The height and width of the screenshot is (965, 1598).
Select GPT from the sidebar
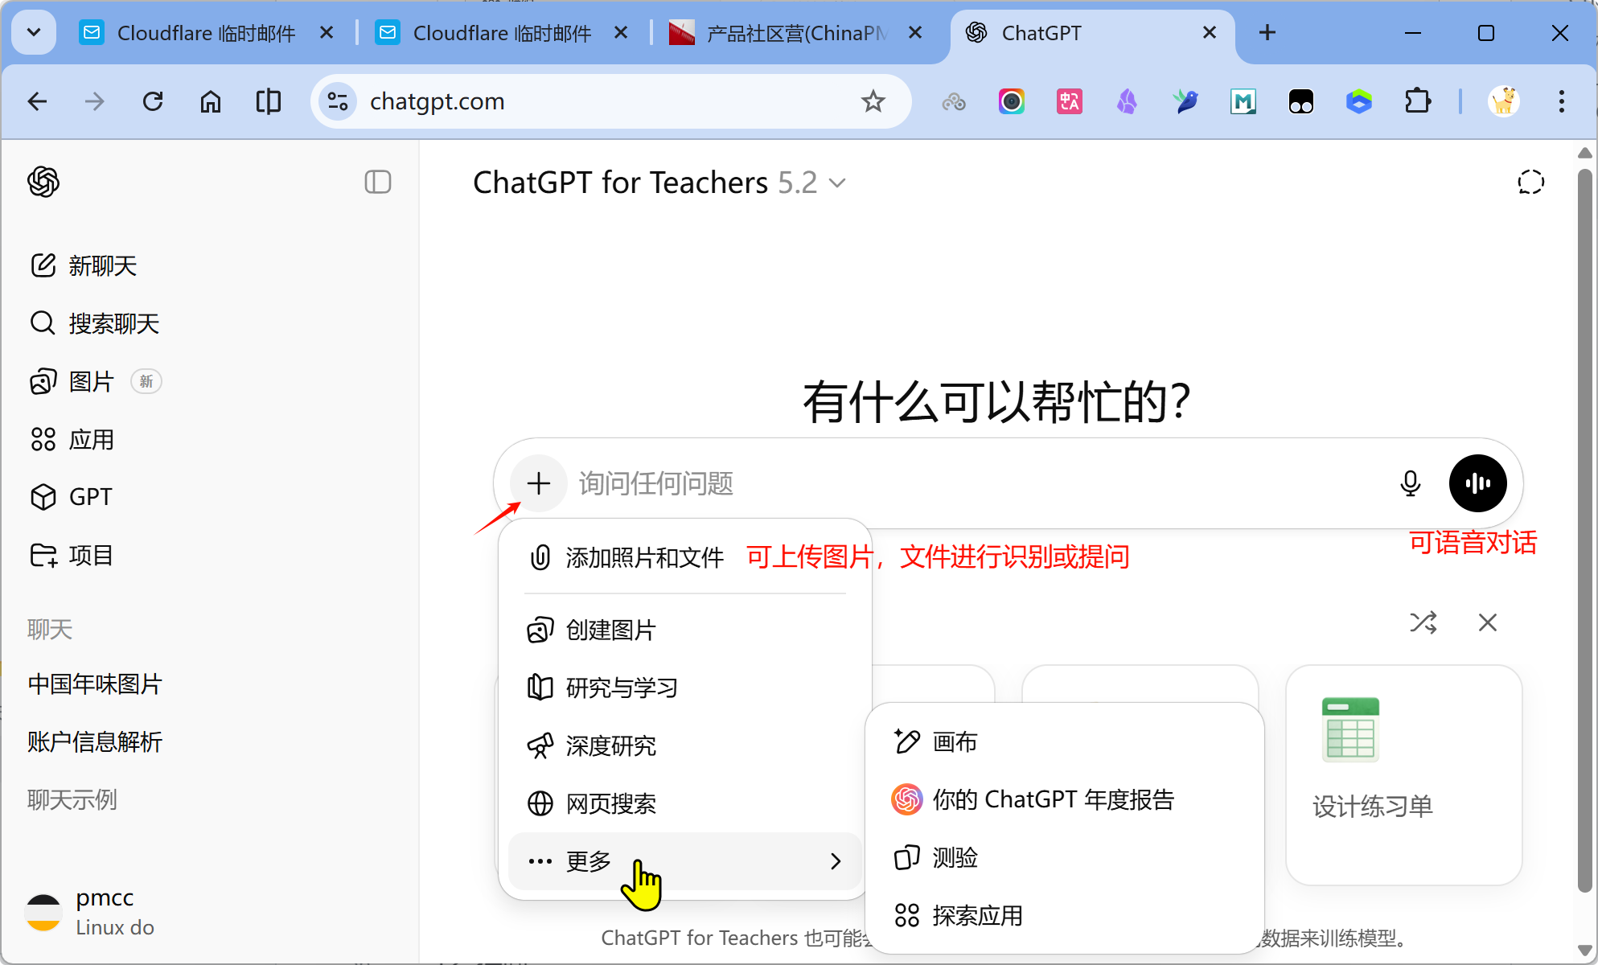click(88, 496)
